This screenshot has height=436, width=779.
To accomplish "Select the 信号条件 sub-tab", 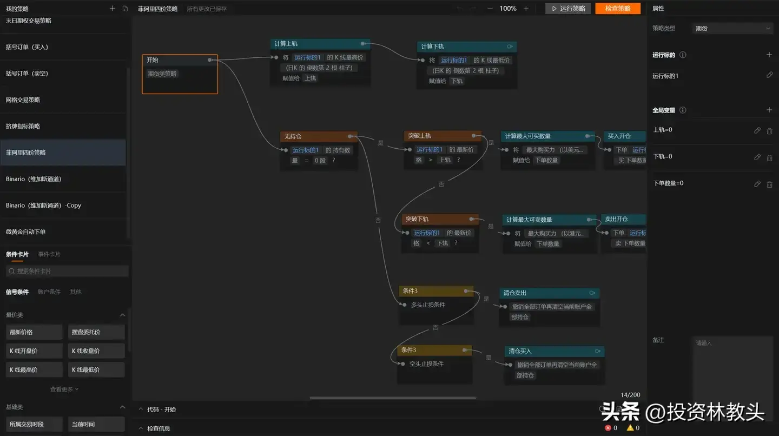I will coord(17,292).
